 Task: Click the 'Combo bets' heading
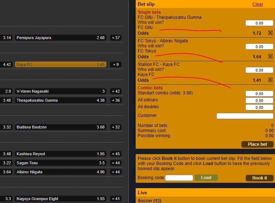click(x=150, y=88)
